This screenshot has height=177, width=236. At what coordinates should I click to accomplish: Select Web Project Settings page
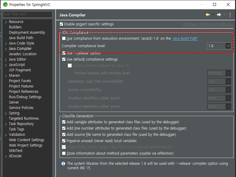click(x=26, y=145)
